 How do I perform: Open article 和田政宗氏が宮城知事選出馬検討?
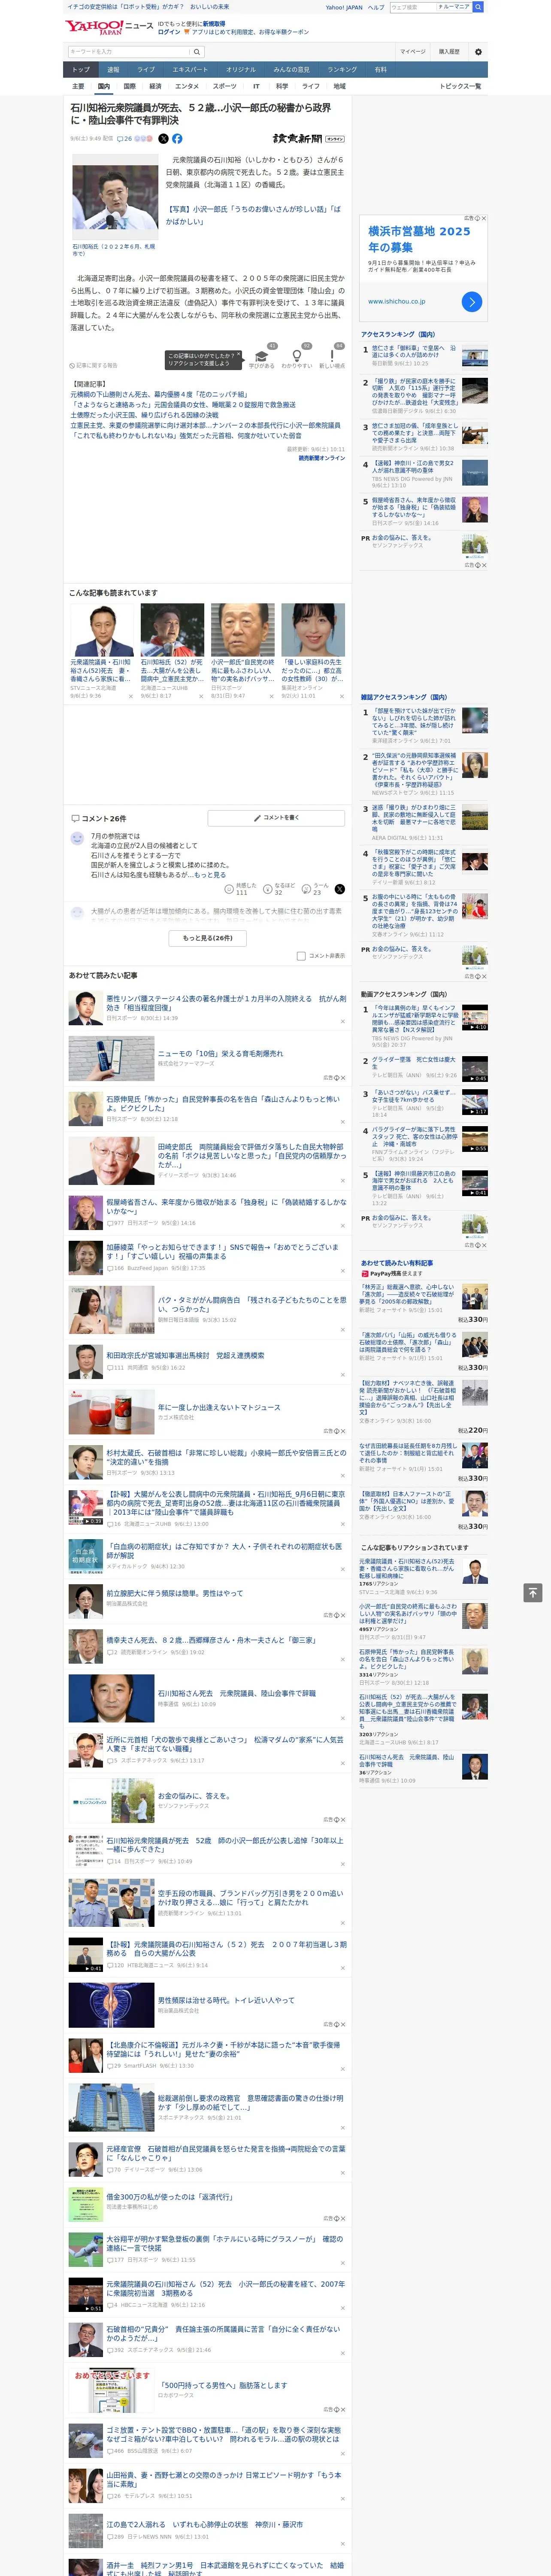tap(186, 1355)
